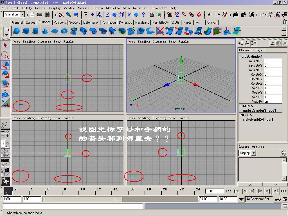Click the current frame marker on timeline

[x=8, y=191]
